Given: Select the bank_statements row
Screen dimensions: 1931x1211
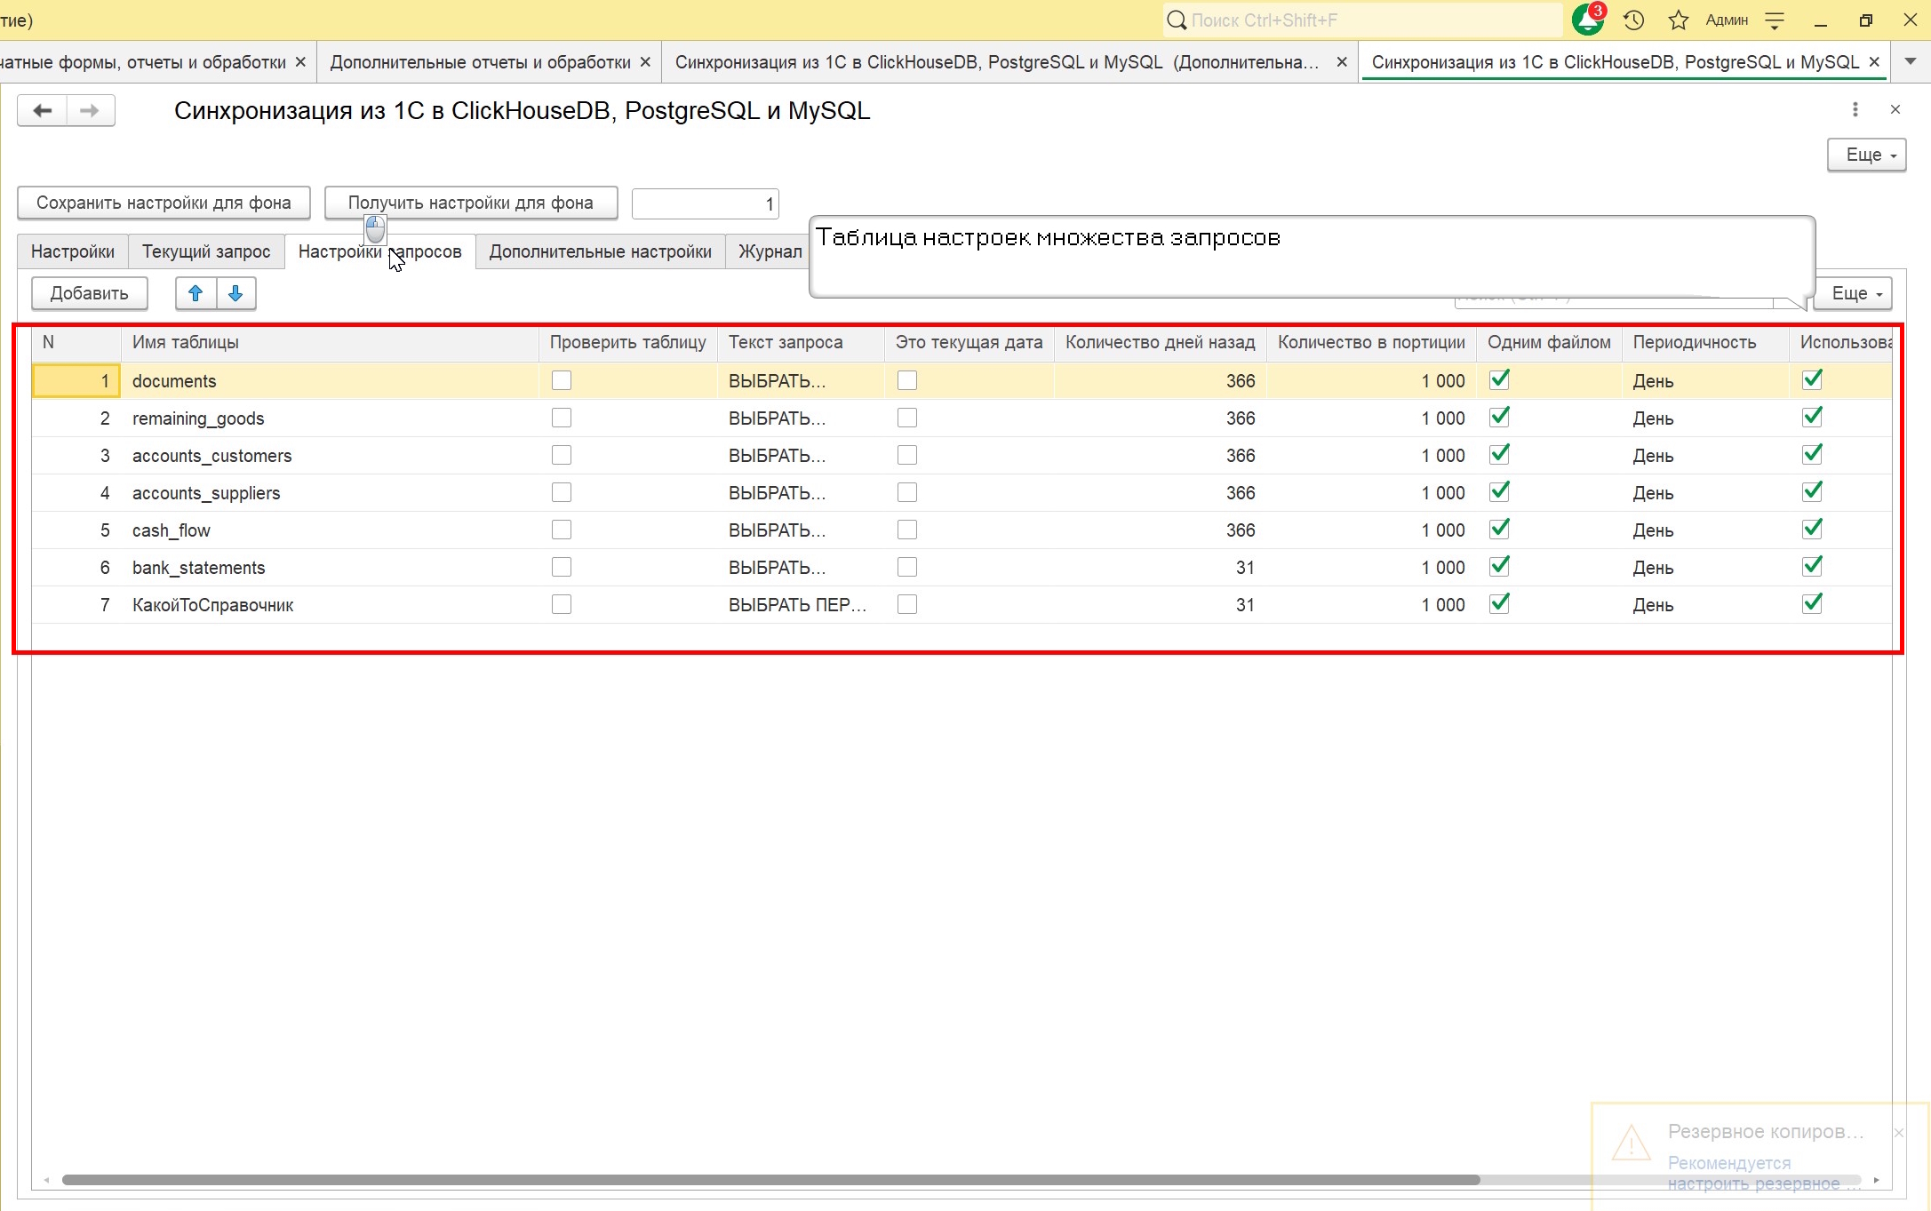Looking at the screenshot, I should point(962,568).
